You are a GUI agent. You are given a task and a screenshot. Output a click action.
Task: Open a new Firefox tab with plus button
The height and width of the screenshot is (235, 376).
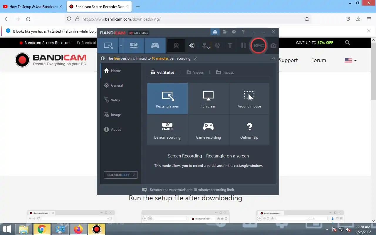138,6
